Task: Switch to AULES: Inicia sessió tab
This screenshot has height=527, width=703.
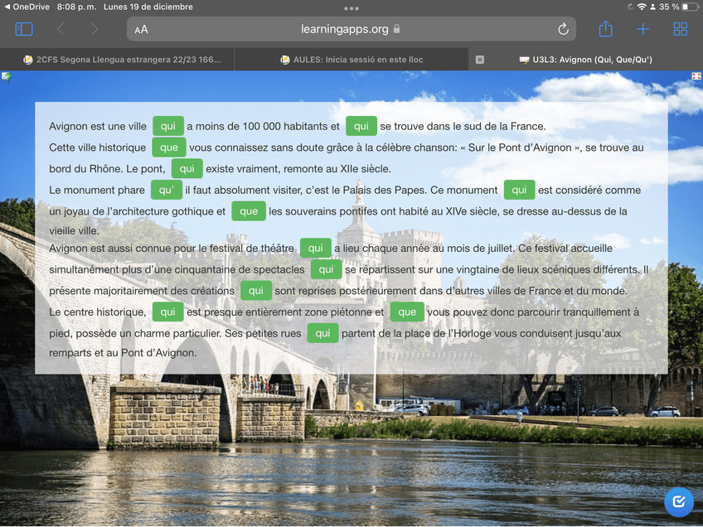Action: click(351, 60)
